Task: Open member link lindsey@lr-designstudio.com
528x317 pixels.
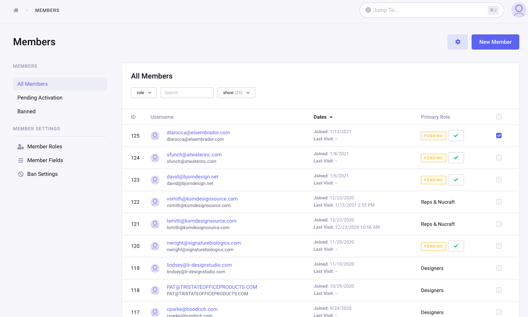Action: pyautogui.click(x=199, y=265)
